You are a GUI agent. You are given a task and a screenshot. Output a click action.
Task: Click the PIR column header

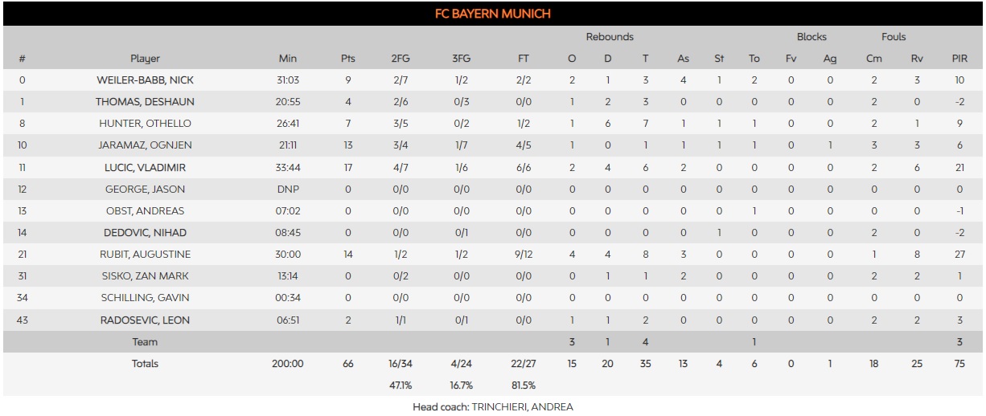click(959, 59)
